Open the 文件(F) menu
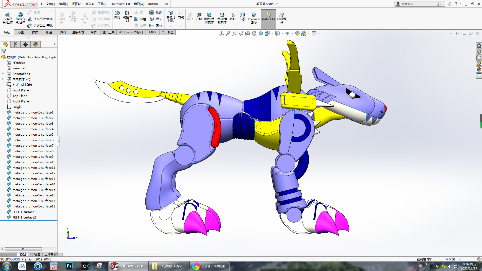Viewport: 482px width, 271px height. coord(50,4)
